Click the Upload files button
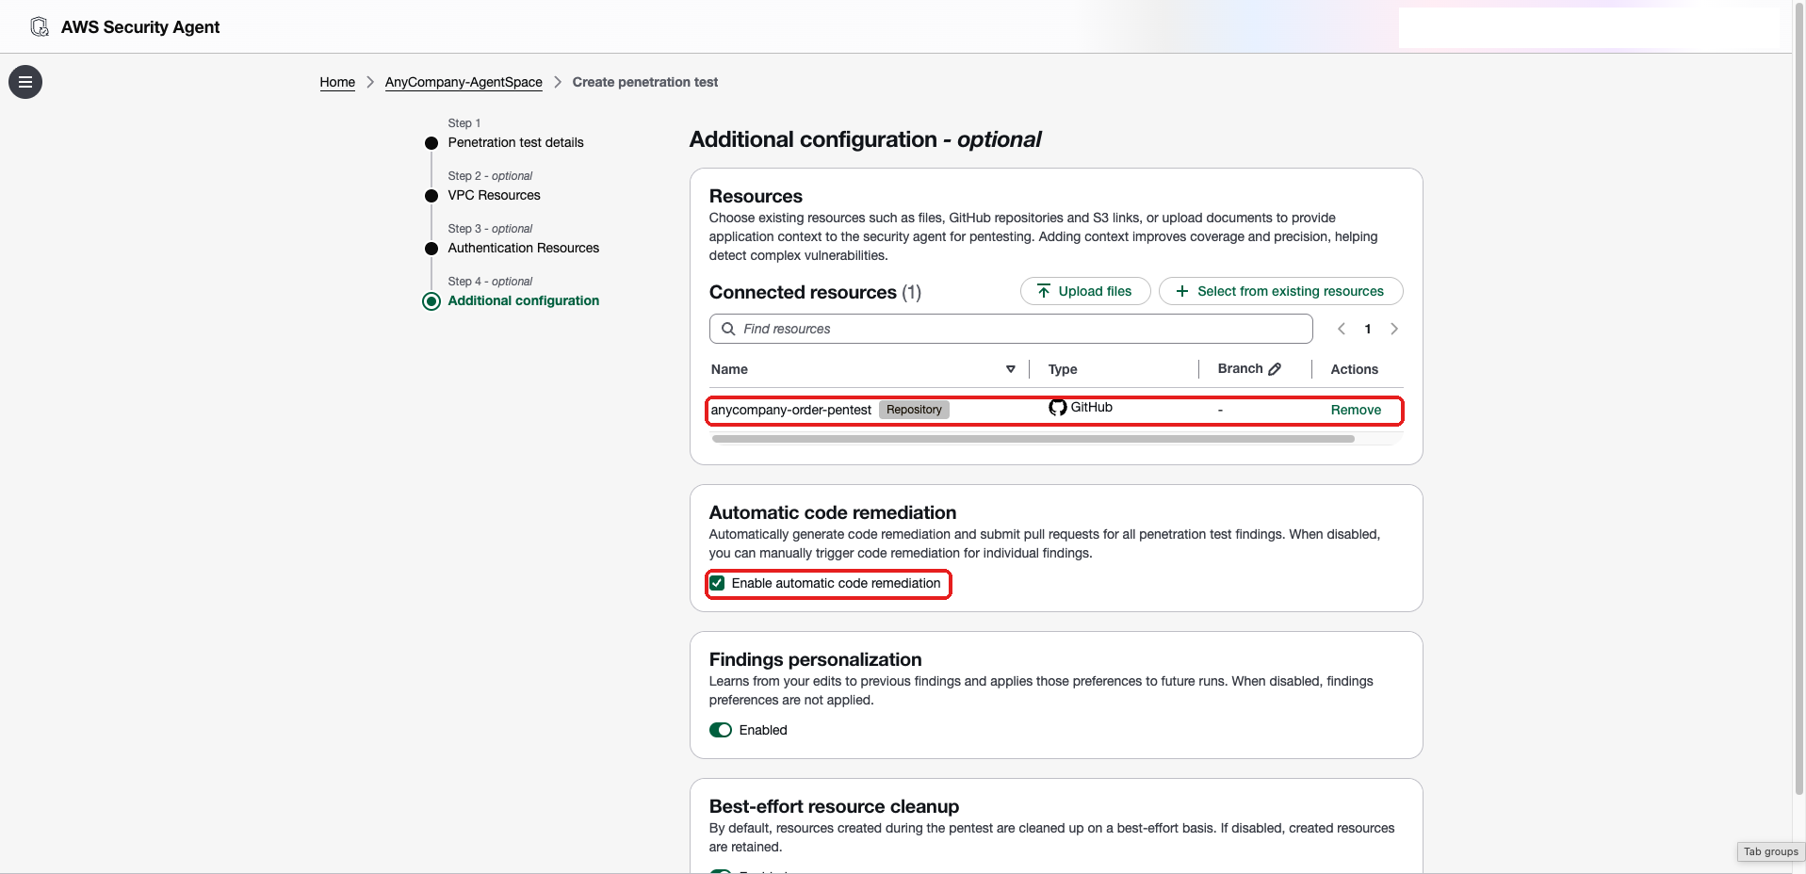The height and width of the screenshot is (874, 1806). (1085, 291)
